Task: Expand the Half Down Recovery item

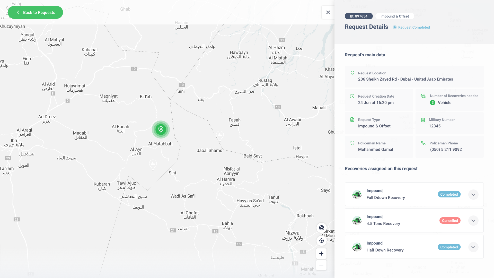Action: click(473, 247)
